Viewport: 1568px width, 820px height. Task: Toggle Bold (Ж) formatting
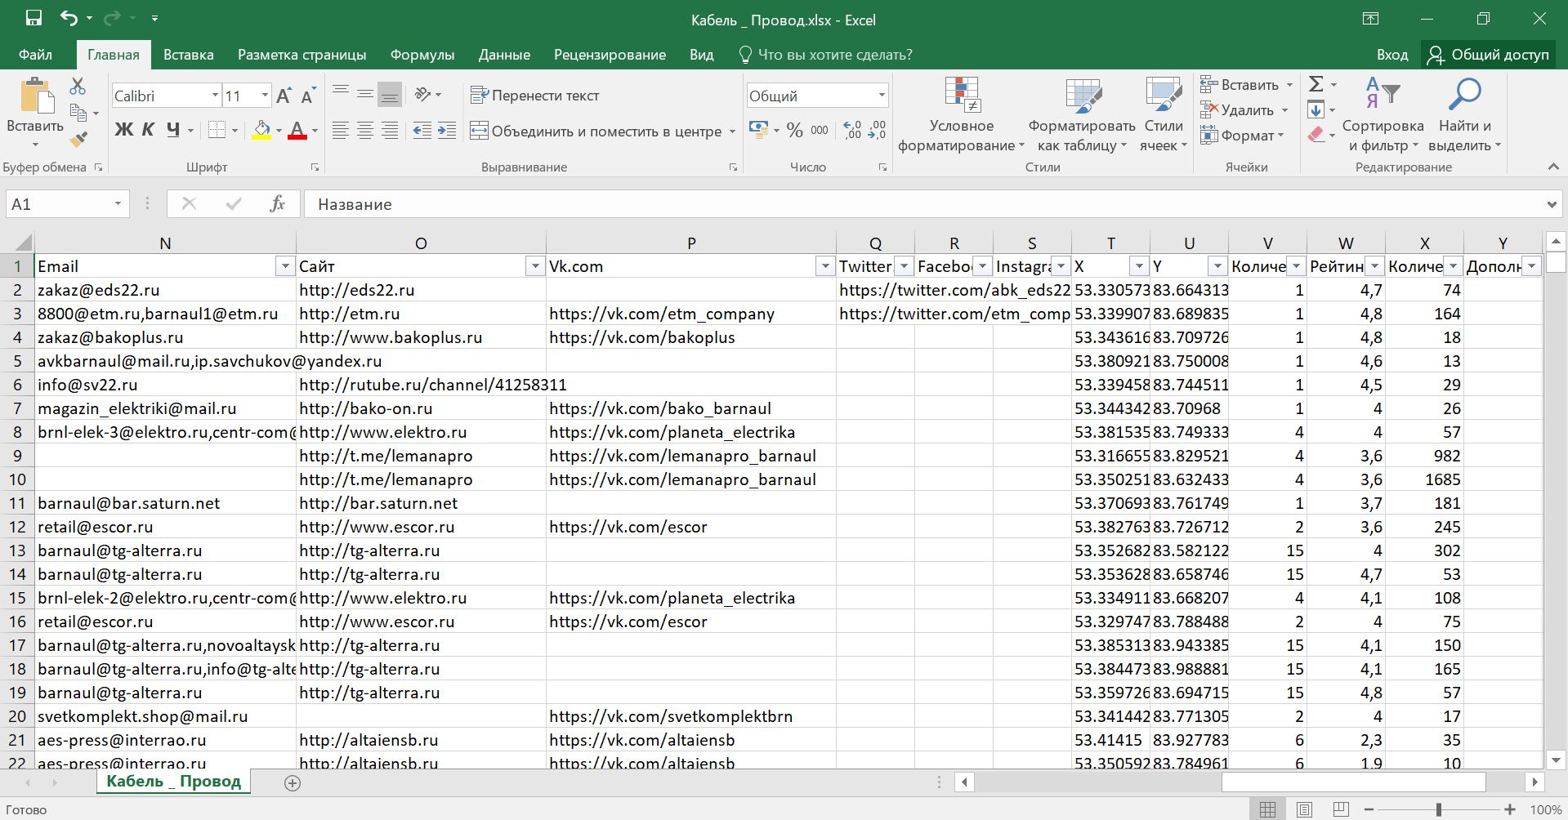coord(123,130)
